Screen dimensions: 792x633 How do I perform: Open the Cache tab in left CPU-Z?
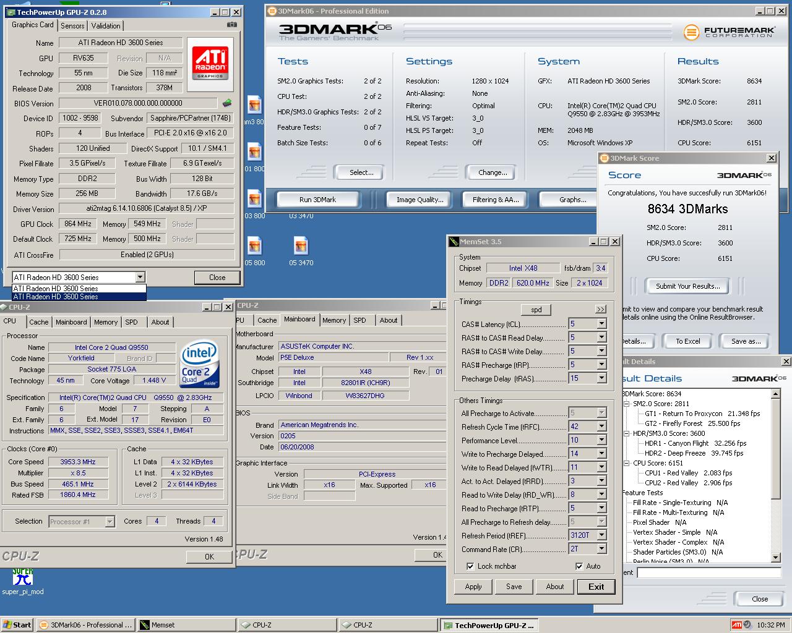pos(38,322)
